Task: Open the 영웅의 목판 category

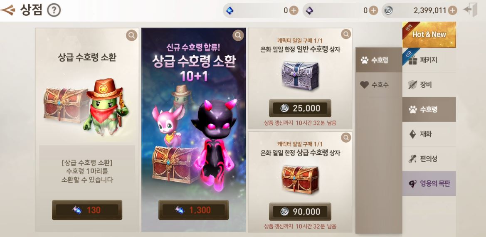Action: 429,184
